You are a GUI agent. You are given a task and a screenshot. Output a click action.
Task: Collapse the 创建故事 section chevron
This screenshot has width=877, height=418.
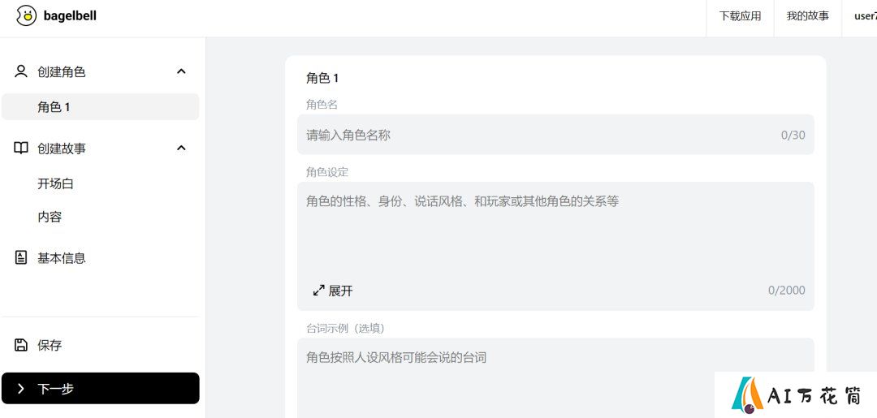180,148
